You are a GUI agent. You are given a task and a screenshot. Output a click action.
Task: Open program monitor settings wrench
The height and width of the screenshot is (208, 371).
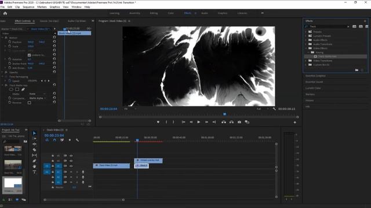pos(274,109)
